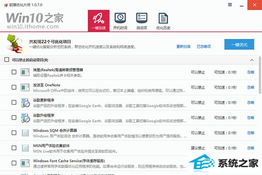The image size is (262, 175).
Task: Click the Windows SQM item icon
Action: pos(25,133)
